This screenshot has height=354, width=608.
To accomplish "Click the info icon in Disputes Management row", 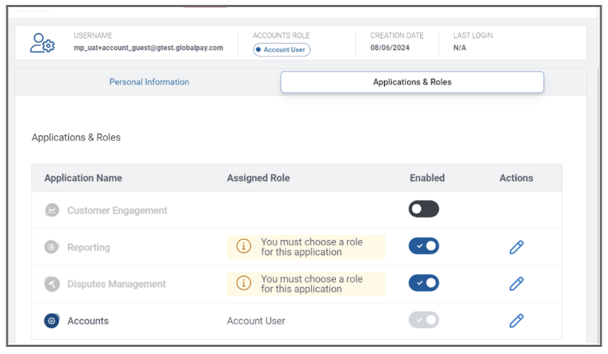I will 244,283.
